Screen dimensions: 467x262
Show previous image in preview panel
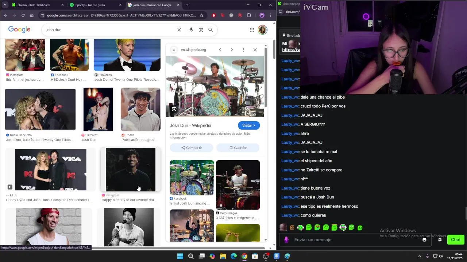[x=220, y=50]
